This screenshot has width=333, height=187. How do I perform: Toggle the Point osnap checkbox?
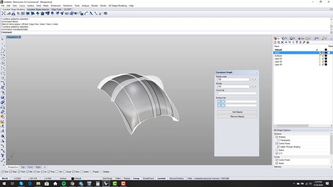click(x=19, y=172)
